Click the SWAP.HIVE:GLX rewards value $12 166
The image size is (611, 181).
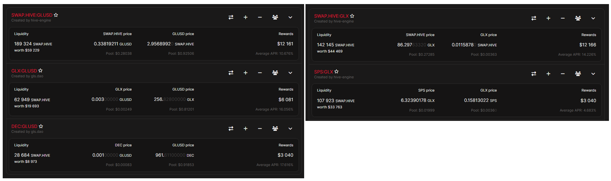pos(587,45)
